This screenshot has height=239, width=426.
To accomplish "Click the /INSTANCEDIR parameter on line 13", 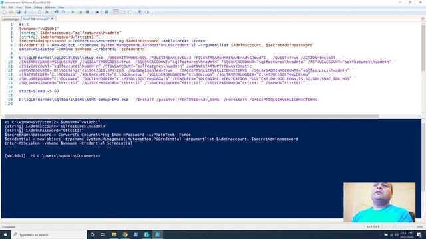I will (x=48, y=74).
